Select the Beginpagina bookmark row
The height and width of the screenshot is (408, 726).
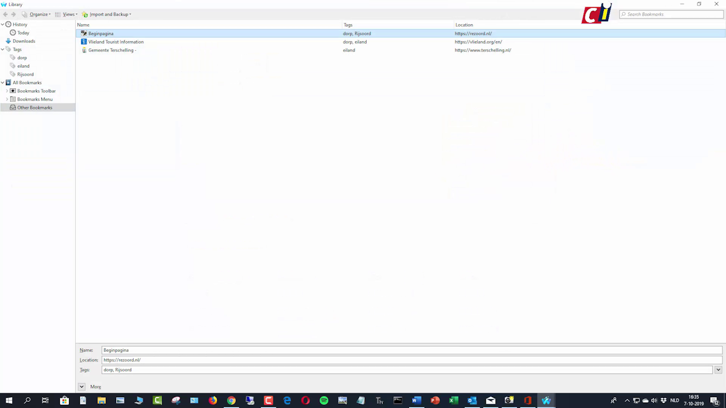401,33
